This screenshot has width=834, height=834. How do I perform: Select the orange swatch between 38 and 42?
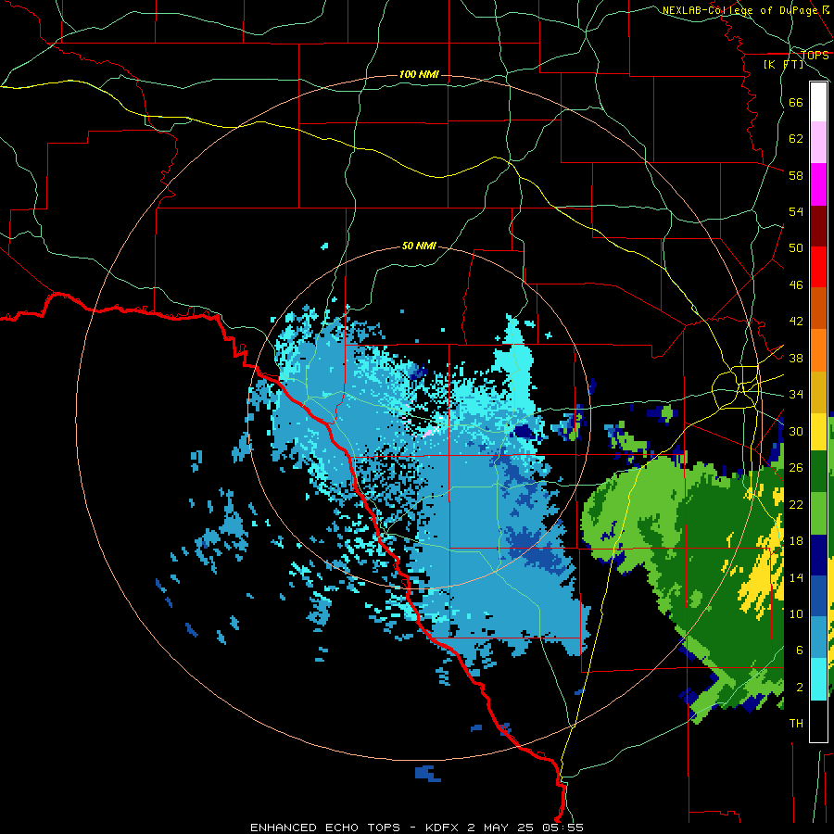pos(818,350)
